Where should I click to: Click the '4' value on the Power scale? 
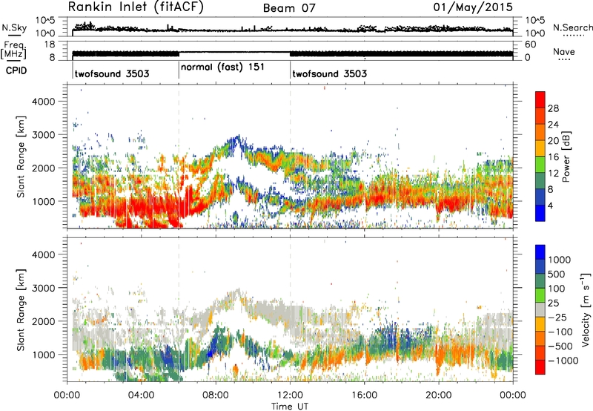tap(550, 206)
